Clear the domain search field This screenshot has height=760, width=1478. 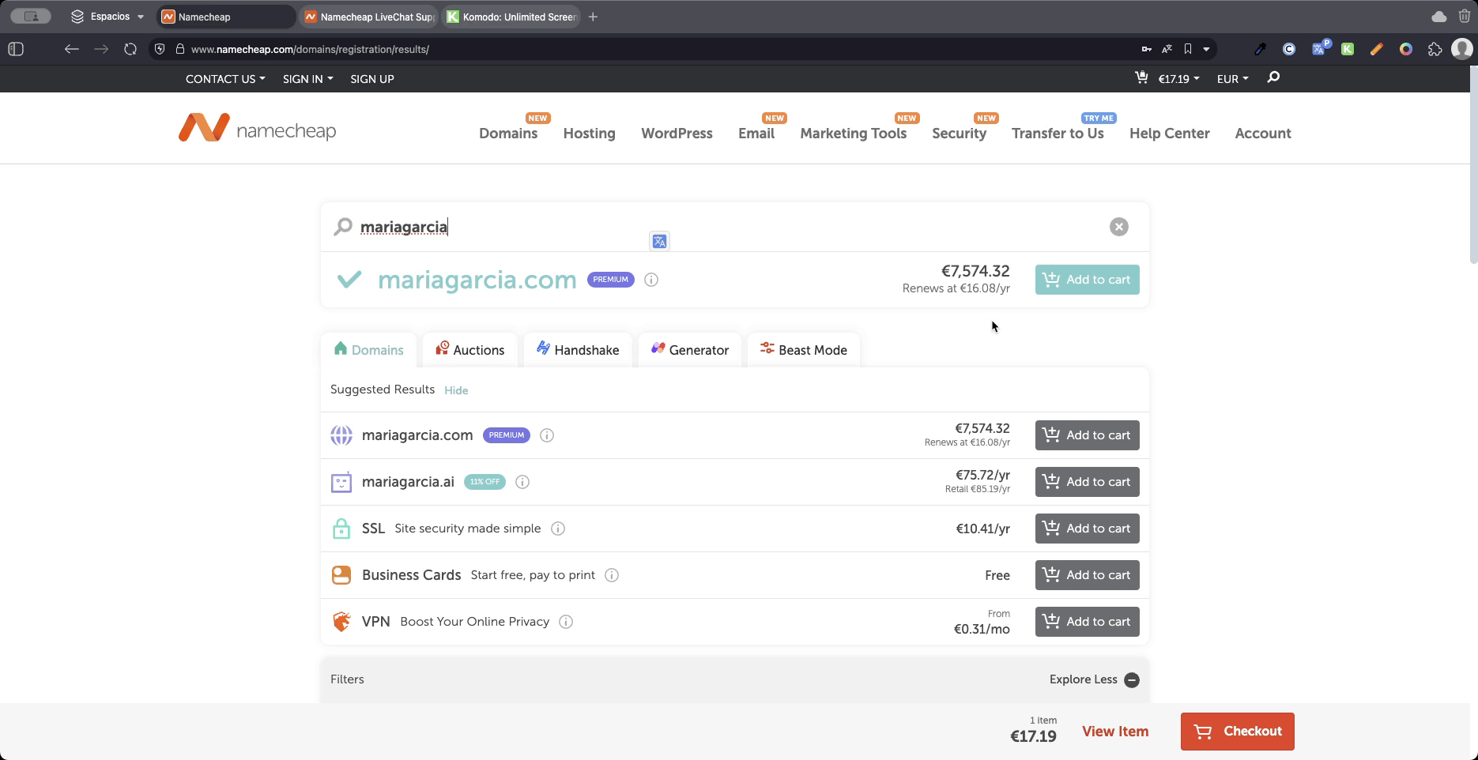click(x=1118, y=227)
